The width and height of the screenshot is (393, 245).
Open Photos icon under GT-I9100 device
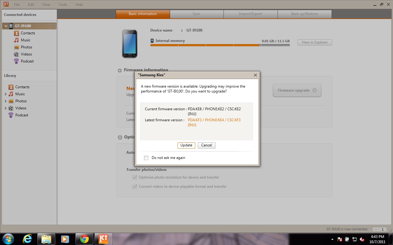[x=16, y=47]
